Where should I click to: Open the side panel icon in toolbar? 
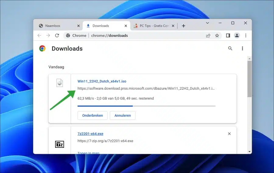(x=228, y=36)
